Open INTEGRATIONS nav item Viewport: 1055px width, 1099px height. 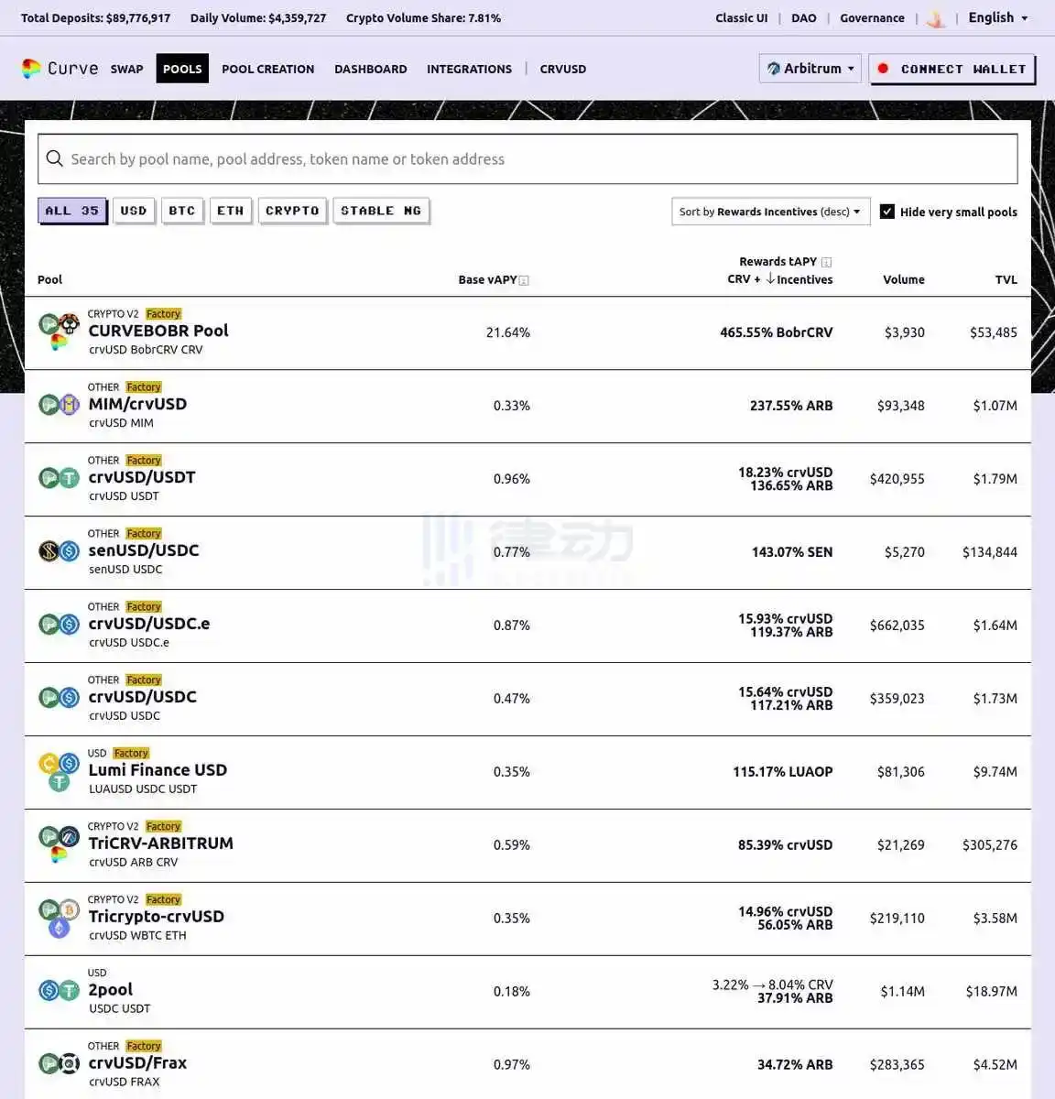click(470, 69)
